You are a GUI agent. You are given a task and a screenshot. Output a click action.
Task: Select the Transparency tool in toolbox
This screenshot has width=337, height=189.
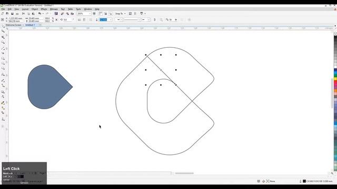point(3,97)
